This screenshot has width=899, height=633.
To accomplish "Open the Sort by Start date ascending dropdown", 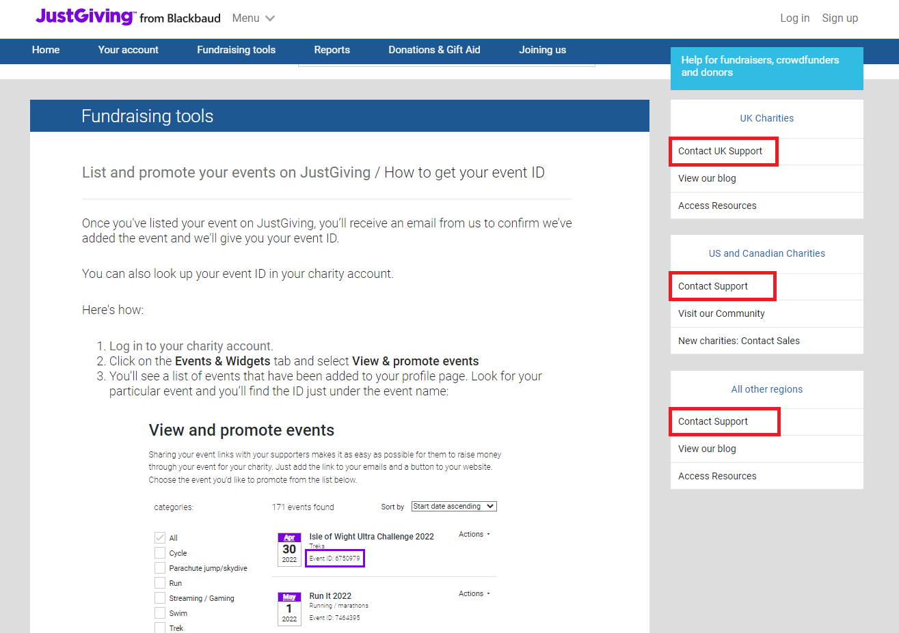I will (454, 507).
